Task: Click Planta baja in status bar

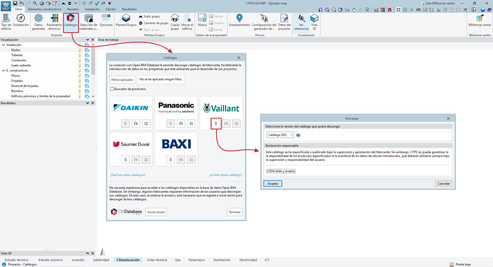Action: pyautogui.click(x=460, y=264)
